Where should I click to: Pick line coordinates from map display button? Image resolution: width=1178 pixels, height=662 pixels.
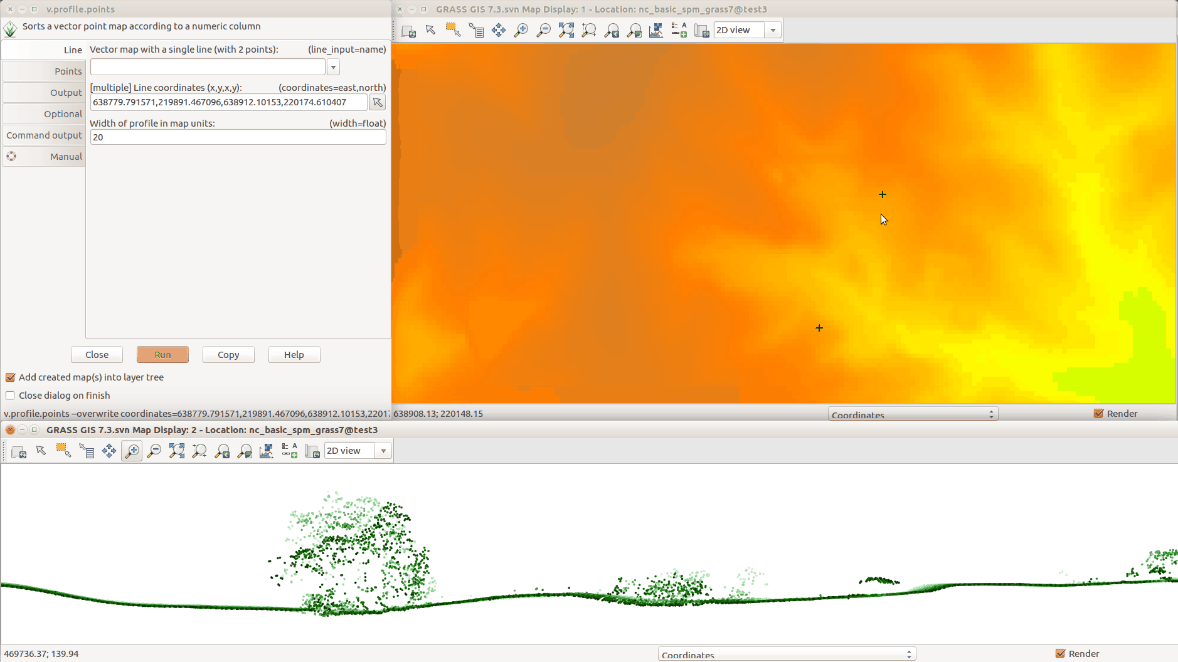click(x=378, y=102)
